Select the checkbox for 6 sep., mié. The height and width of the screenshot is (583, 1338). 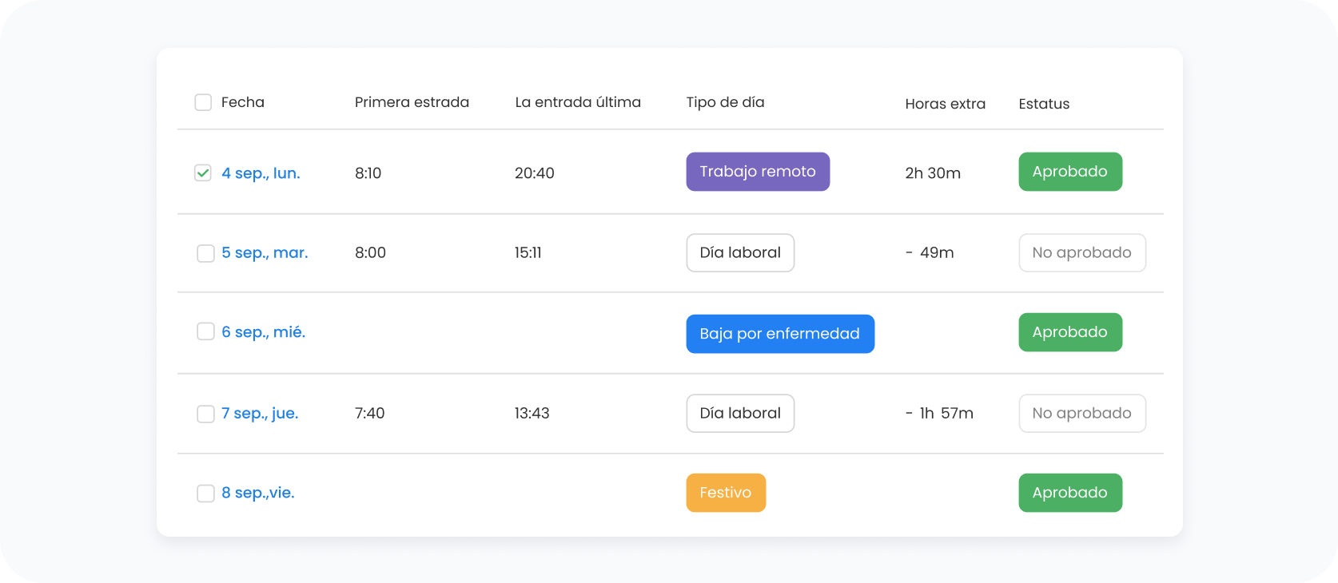[205, 331]
